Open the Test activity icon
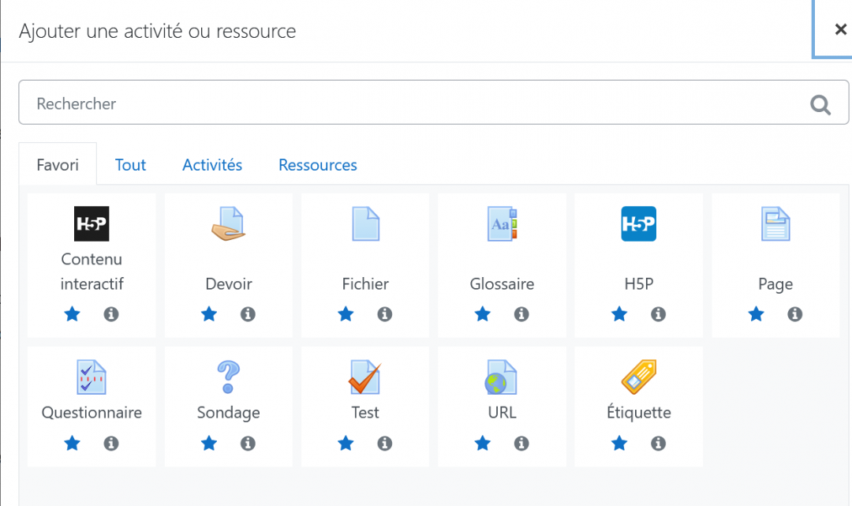This screenshot has height=506, width=852. [365, 377]
